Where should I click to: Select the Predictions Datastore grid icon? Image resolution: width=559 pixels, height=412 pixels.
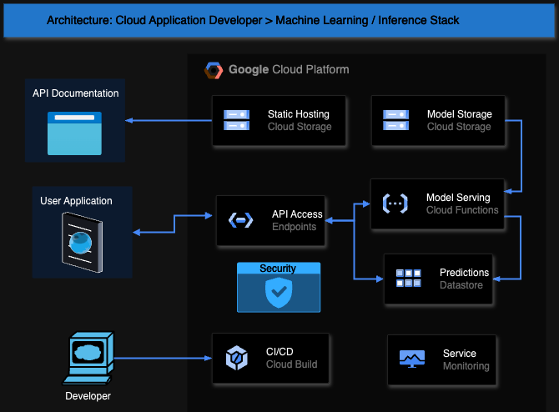(409, 278)
